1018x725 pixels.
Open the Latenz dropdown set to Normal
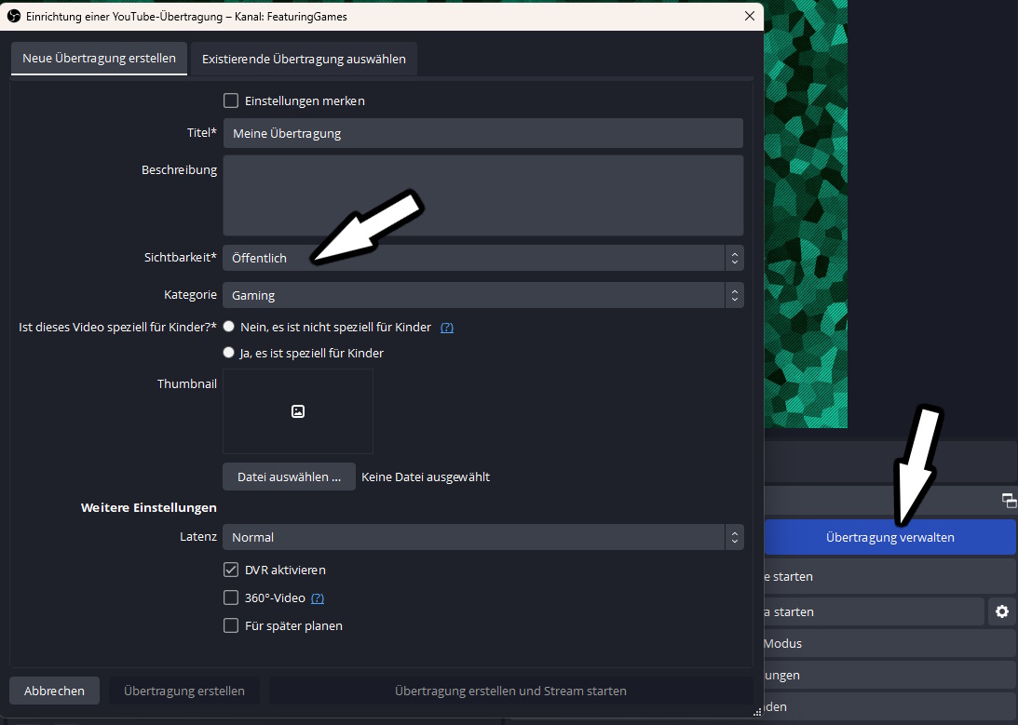pos(482,537)
